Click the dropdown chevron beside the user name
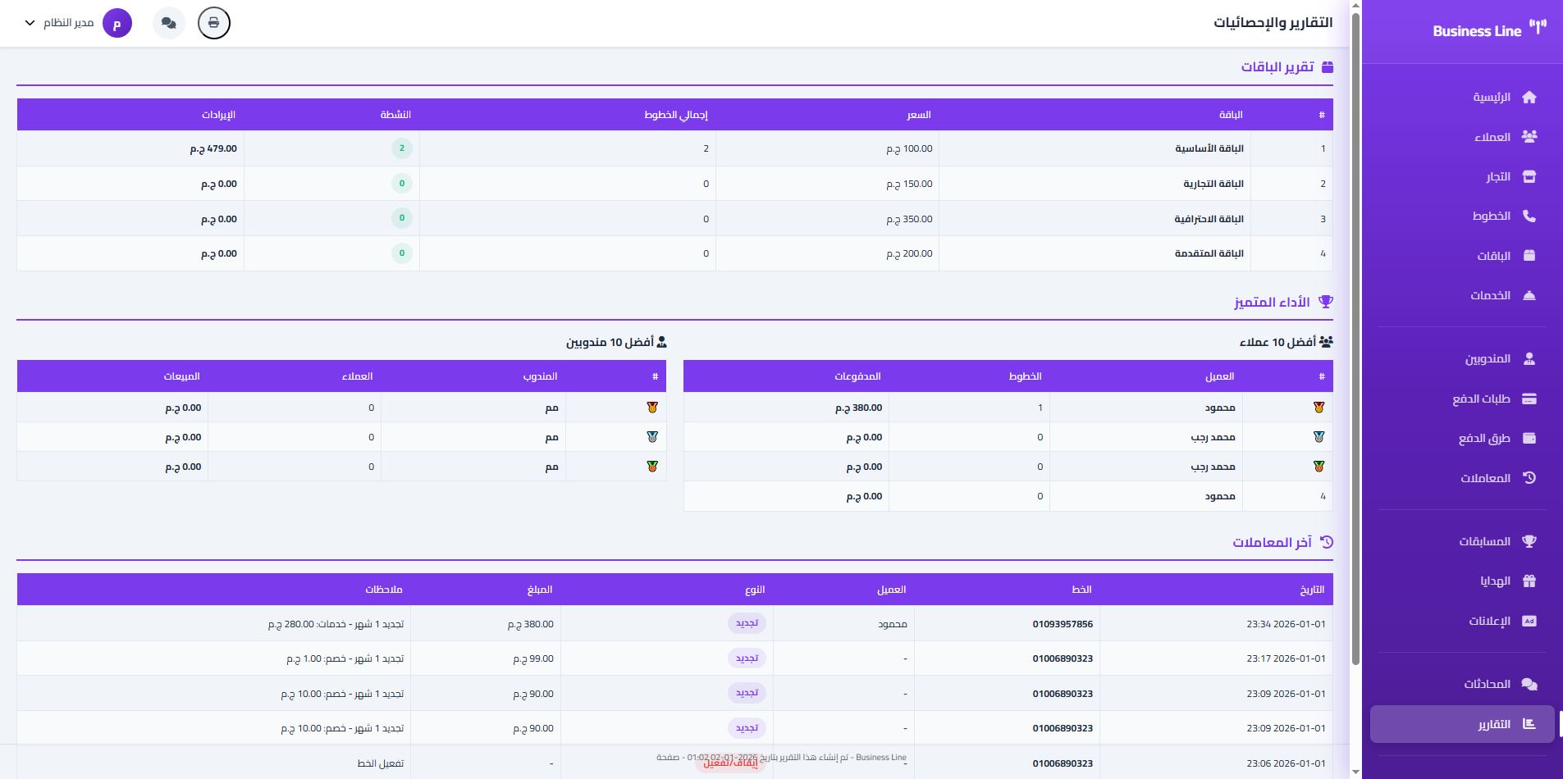This screenshot has width=1563, height=779. [30, 23]
